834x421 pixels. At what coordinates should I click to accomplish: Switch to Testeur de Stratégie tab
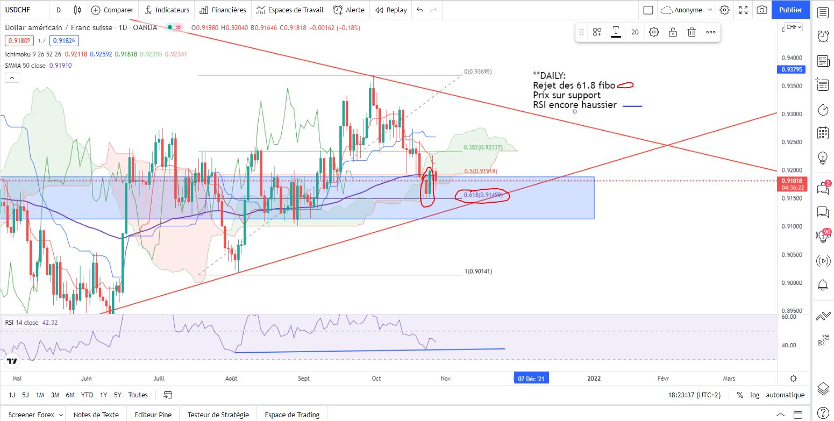pyautogui.click(x=218, y=415)
